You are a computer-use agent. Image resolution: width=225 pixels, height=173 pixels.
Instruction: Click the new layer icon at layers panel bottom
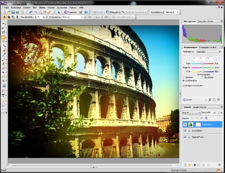pyautogui.click(x=185, y=165)
